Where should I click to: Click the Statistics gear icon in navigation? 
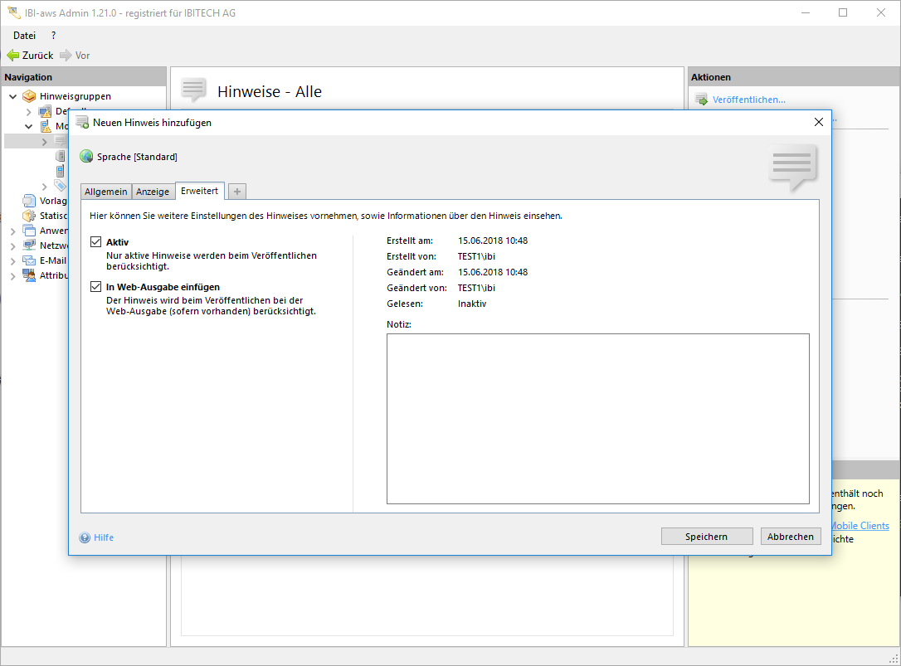click(30, 216)
